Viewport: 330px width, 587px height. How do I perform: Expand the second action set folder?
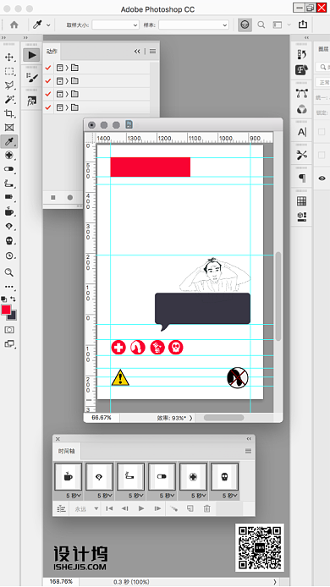click(68, 81)
